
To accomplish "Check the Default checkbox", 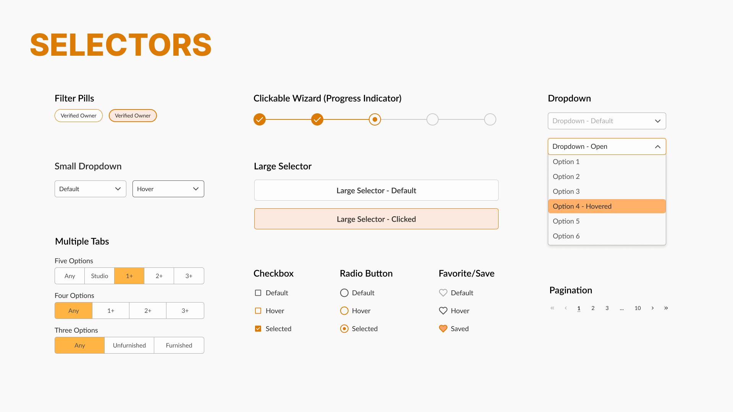I will pyautogui.click(x=258, y=293).
